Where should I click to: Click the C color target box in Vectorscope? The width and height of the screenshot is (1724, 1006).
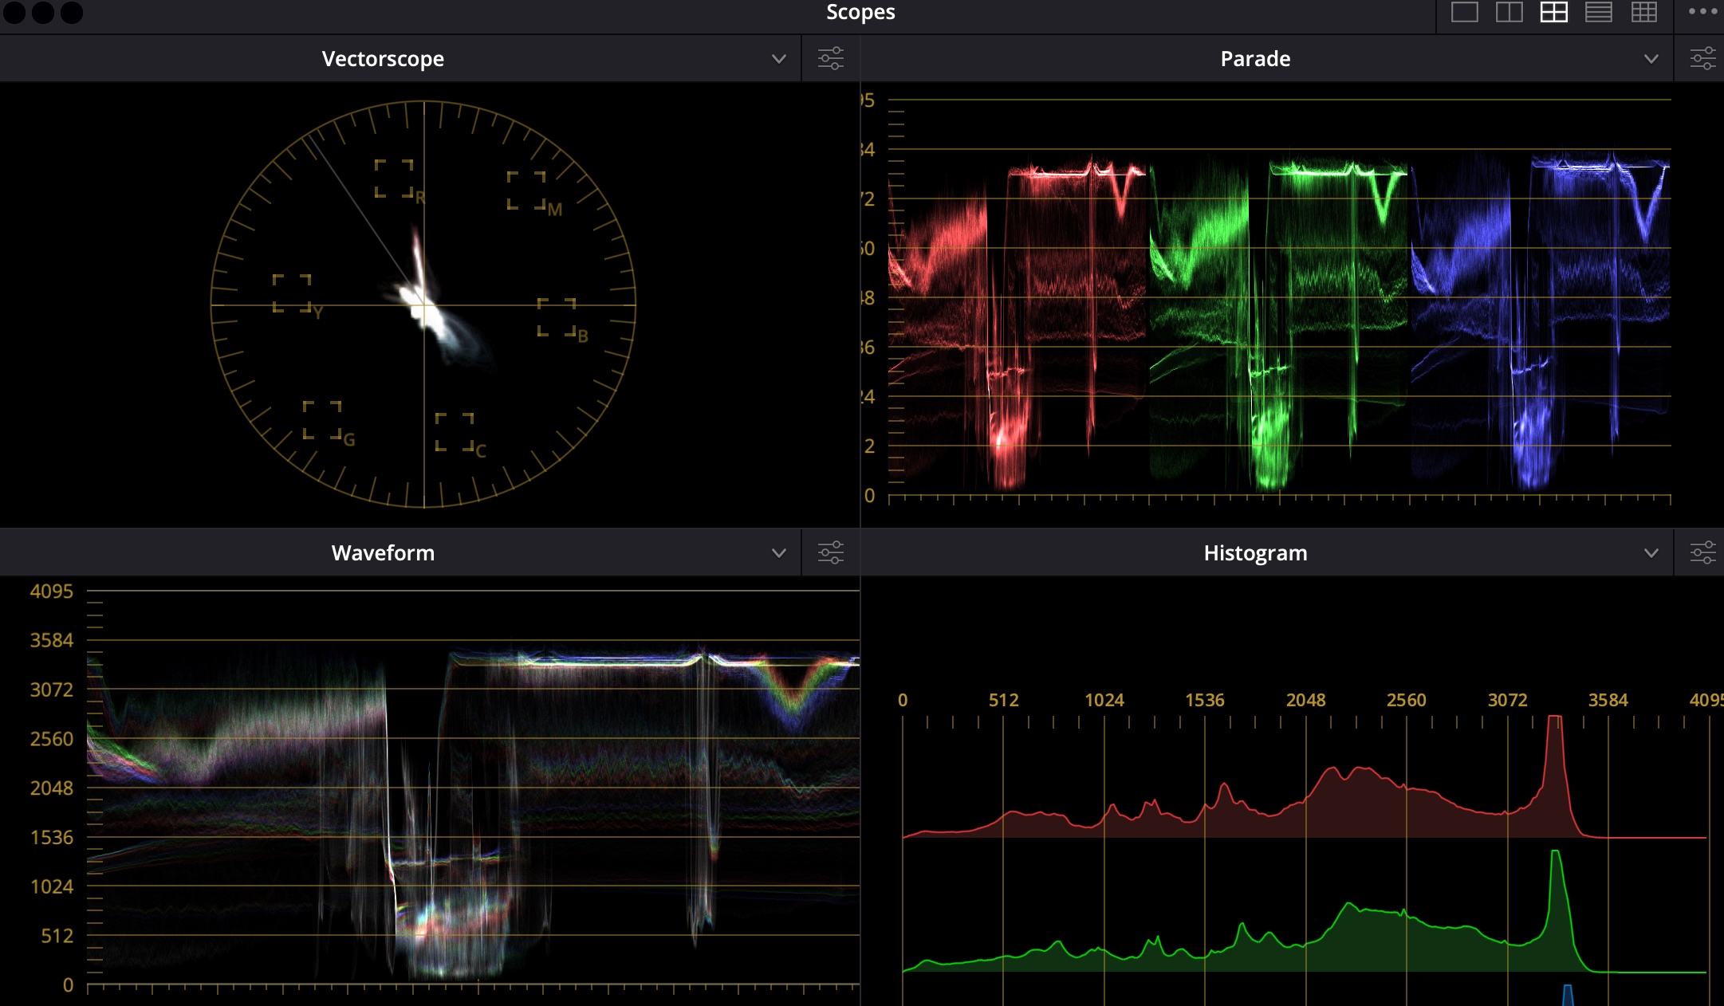[x=455, y=432]
